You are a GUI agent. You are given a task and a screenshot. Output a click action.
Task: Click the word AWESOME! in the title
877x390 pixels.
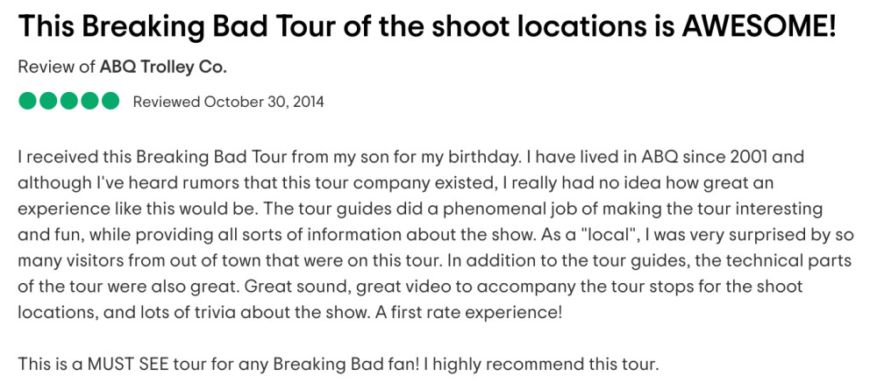point(759,26)
